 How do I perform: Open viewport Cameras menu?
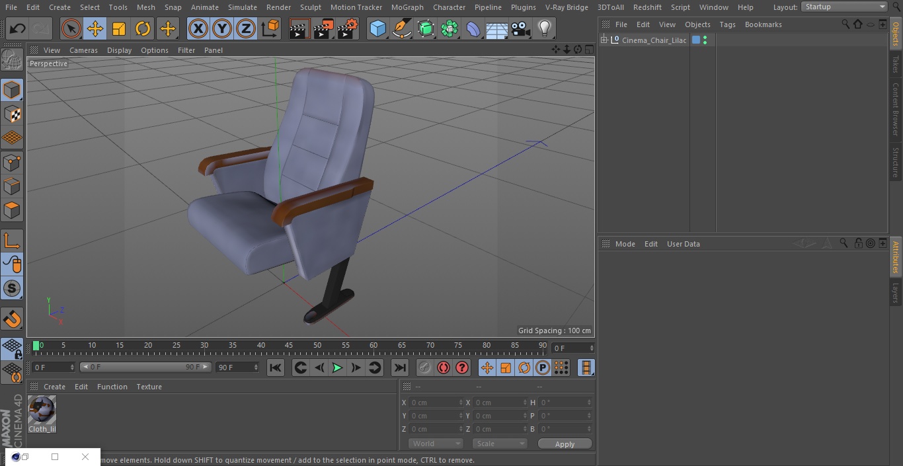click(83, 50)
